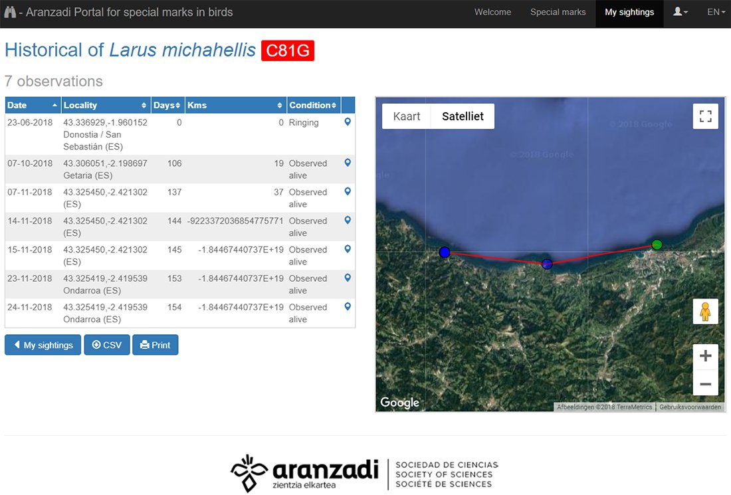Image resolution: width=731 pixels, height=495 pixels.
Task: Click the binoculars logo in the header
Action: click(x=10, y=12)
